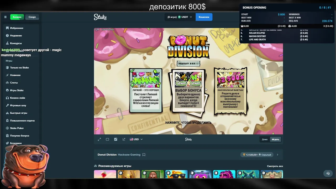336x189 pixels.
Task: Click the Новинки rocket icon
Action: pyautogui.click(x=8, y=75)
